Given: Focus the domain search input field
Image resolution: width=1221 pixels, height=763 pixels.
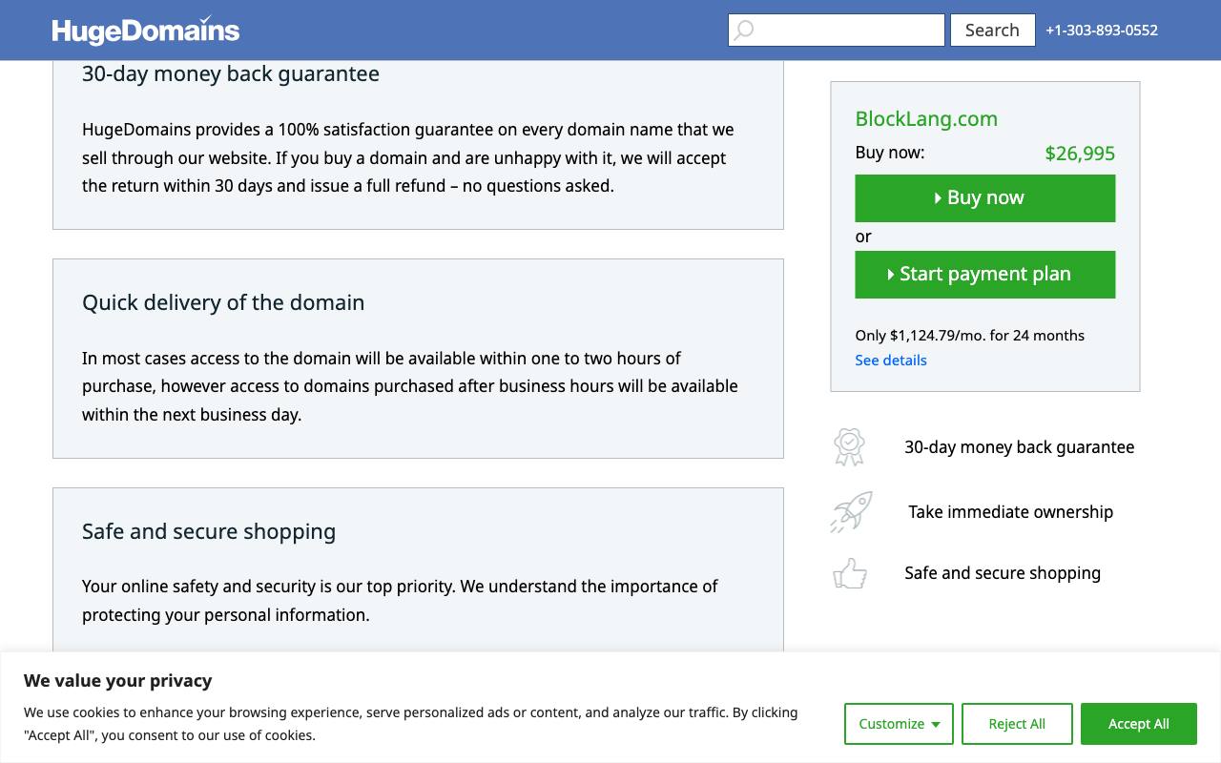Looking at the screenshot, I should pyautogui.click(x=837, y=30).
